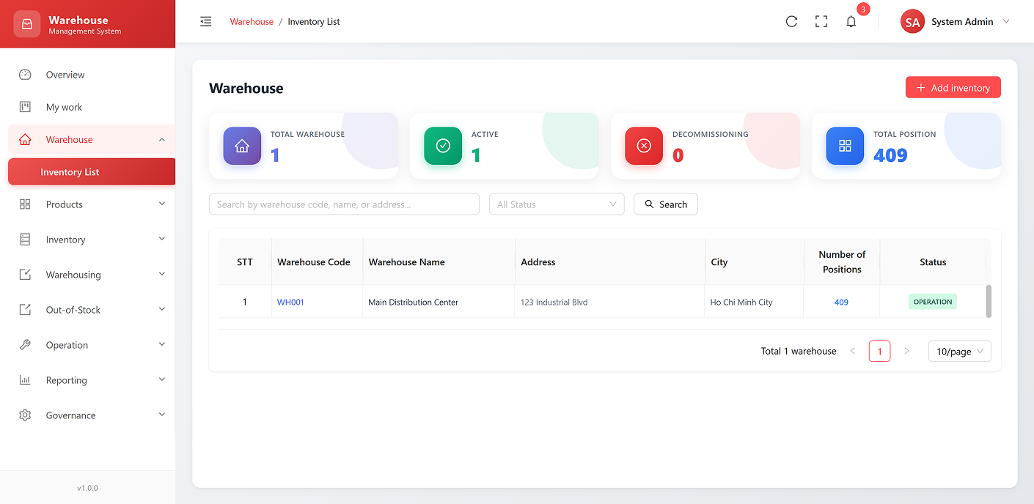The width and height of the screenshot is (1034, 504).
Task: Click the refresh icon in the header
Action: (x=791, y=22)
